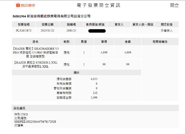The image size is (185, 134).
Task: Click the 發票號碼 column header
Action: (x=24, y=25)
